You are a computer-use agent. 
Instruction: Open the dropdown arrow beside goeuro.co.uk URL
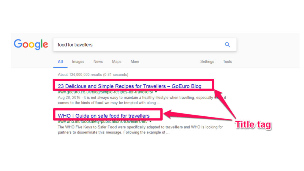[x=156, y=92]
